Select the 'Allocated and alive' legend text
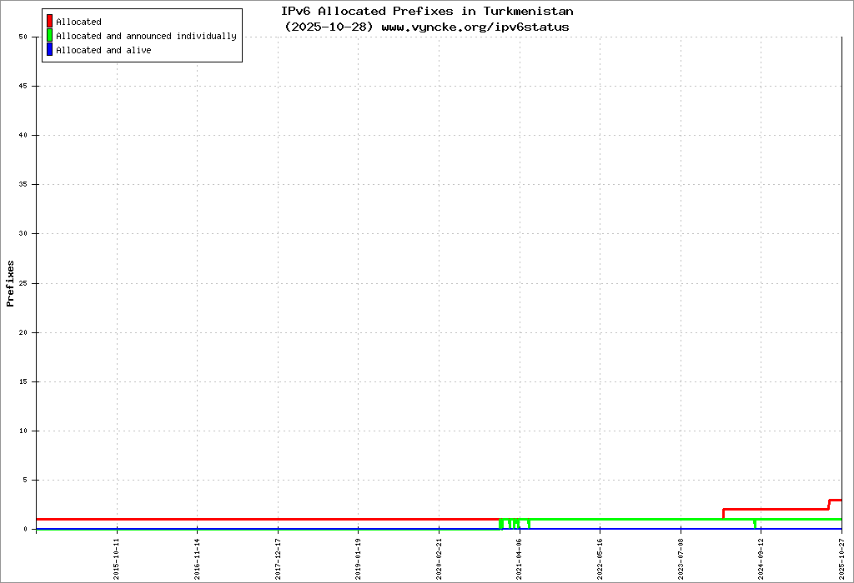 pos(103,50)
